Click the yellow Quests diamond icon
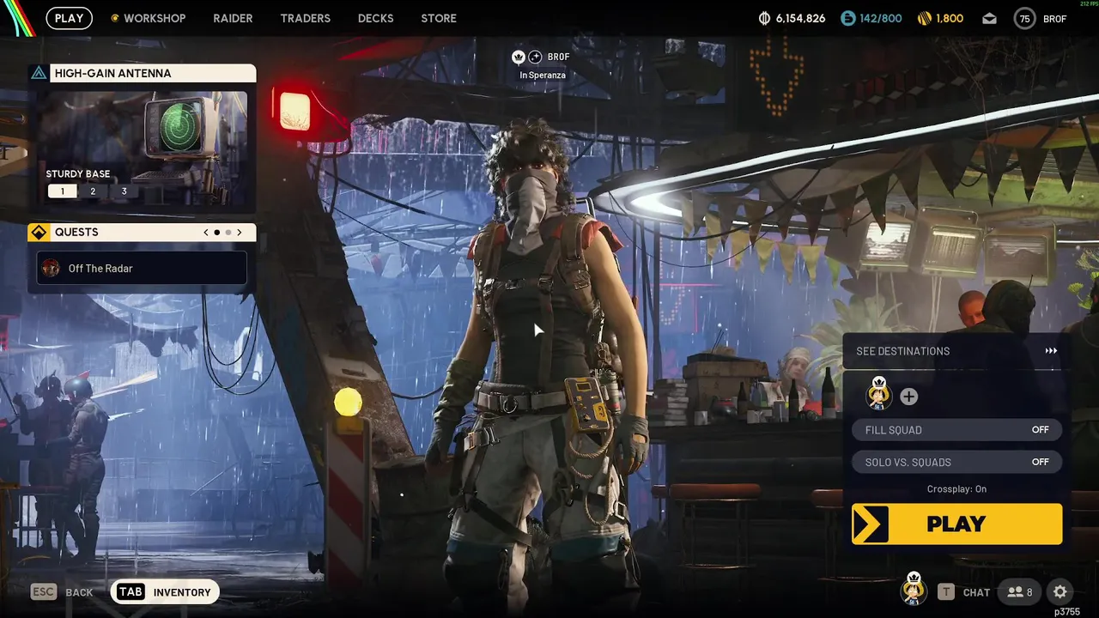Viewport: 1099px width, 618px height. pyautogui.click(x=39, y=233)
